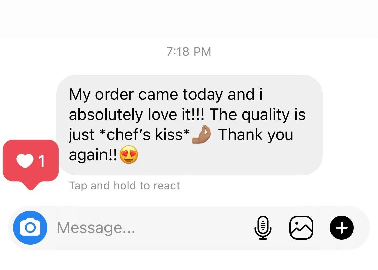Screen dimensions: 378x270
Task: Tap the words 'absolutely love it!!!'
Action: (137, 115)
